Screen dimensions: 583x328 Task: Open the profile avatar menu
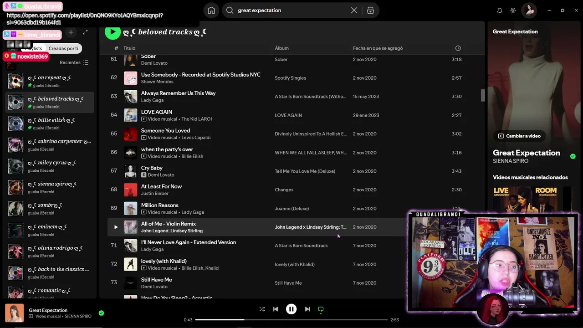tap(529, 10)
